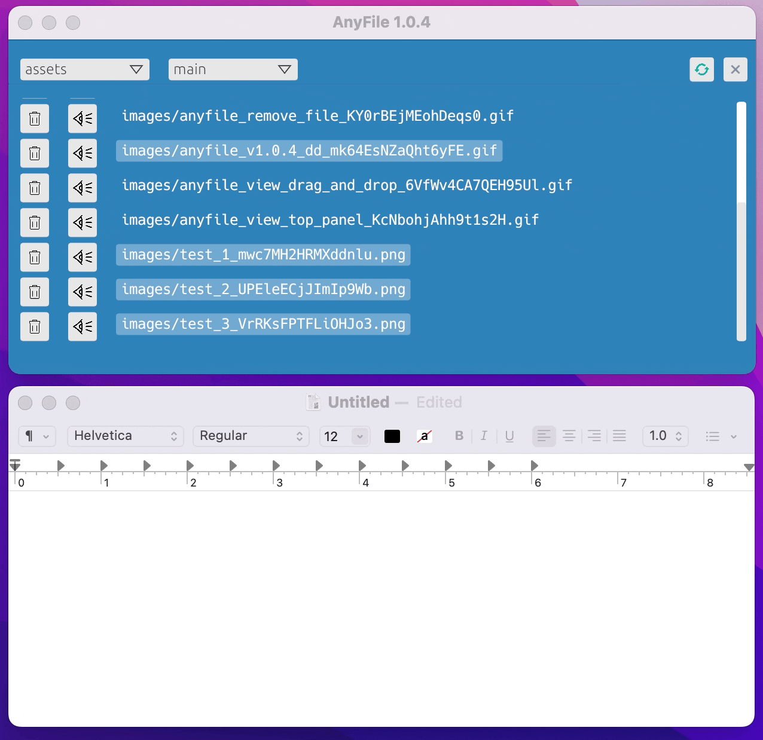Click megaphone icon beside anyfile_v1.0.4_dd gif
The height and width of the screenshot is (740, 763).
point(83,153)
